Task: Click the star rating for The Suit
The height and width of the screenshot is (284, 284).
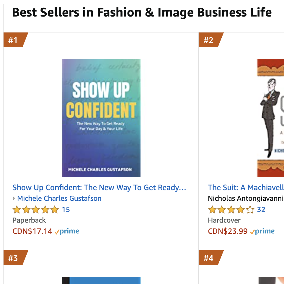Action: tap(231, 210)
